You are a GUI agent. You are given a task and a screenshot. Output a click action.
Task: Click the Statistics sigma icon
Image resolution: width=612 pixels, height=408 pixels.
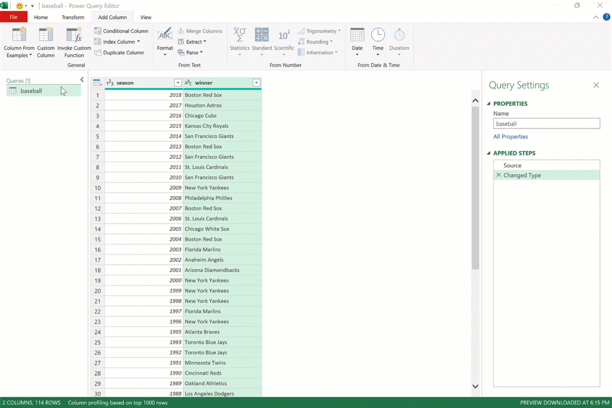click(240, 35)
